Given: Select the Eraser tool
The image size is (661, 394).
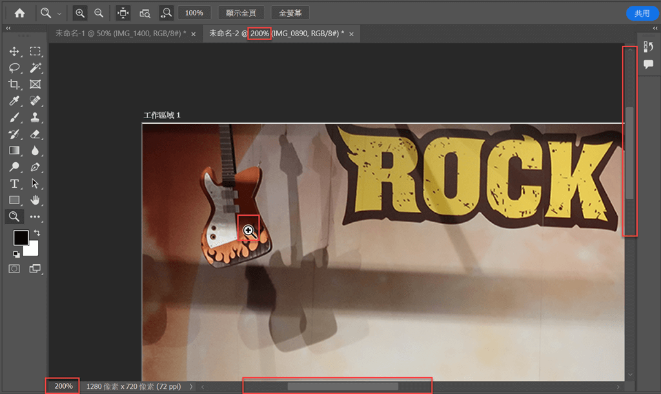Looking at the screenshot, I should coord(35,134).
